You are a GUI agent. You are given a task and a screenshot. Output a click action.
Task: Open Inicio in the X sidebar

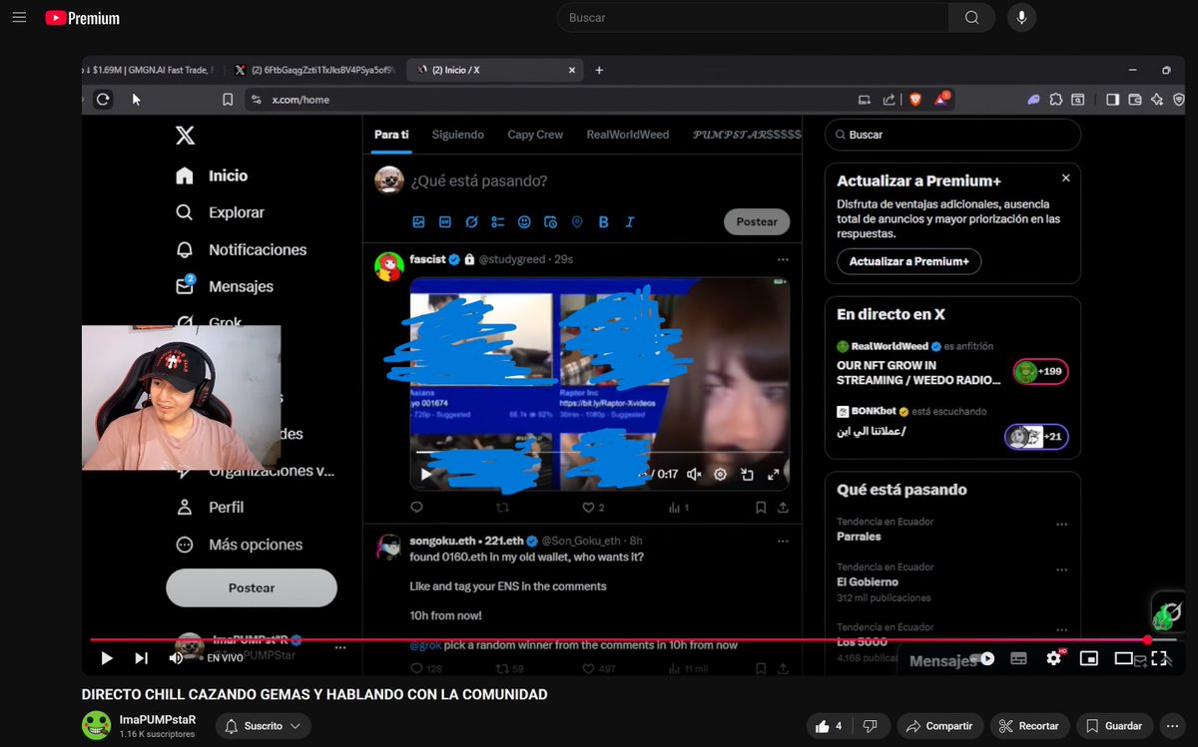click(212, 176)
